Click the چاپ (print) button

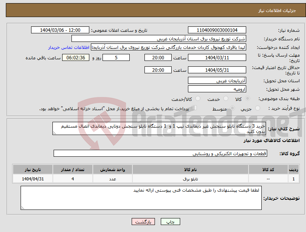[170, 222]
